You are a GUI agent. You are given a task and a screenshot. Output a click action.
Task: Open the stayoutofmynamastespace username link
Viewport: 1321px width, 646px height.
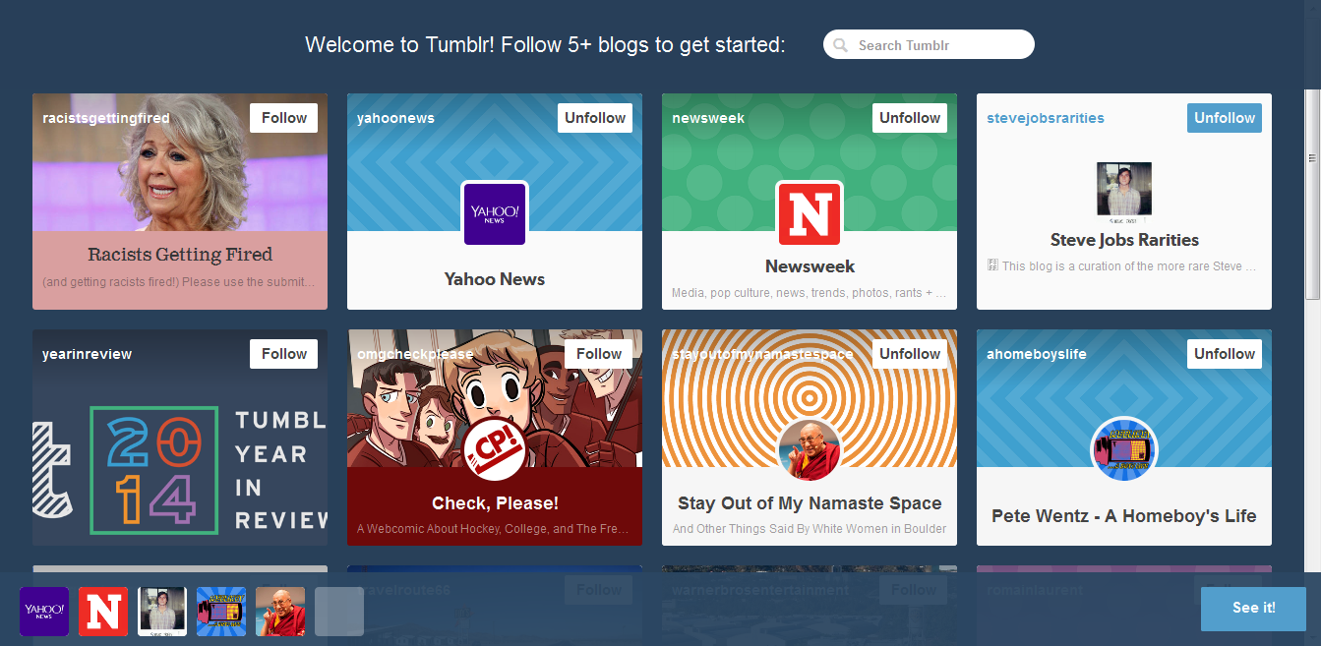(x=762, y=354)
